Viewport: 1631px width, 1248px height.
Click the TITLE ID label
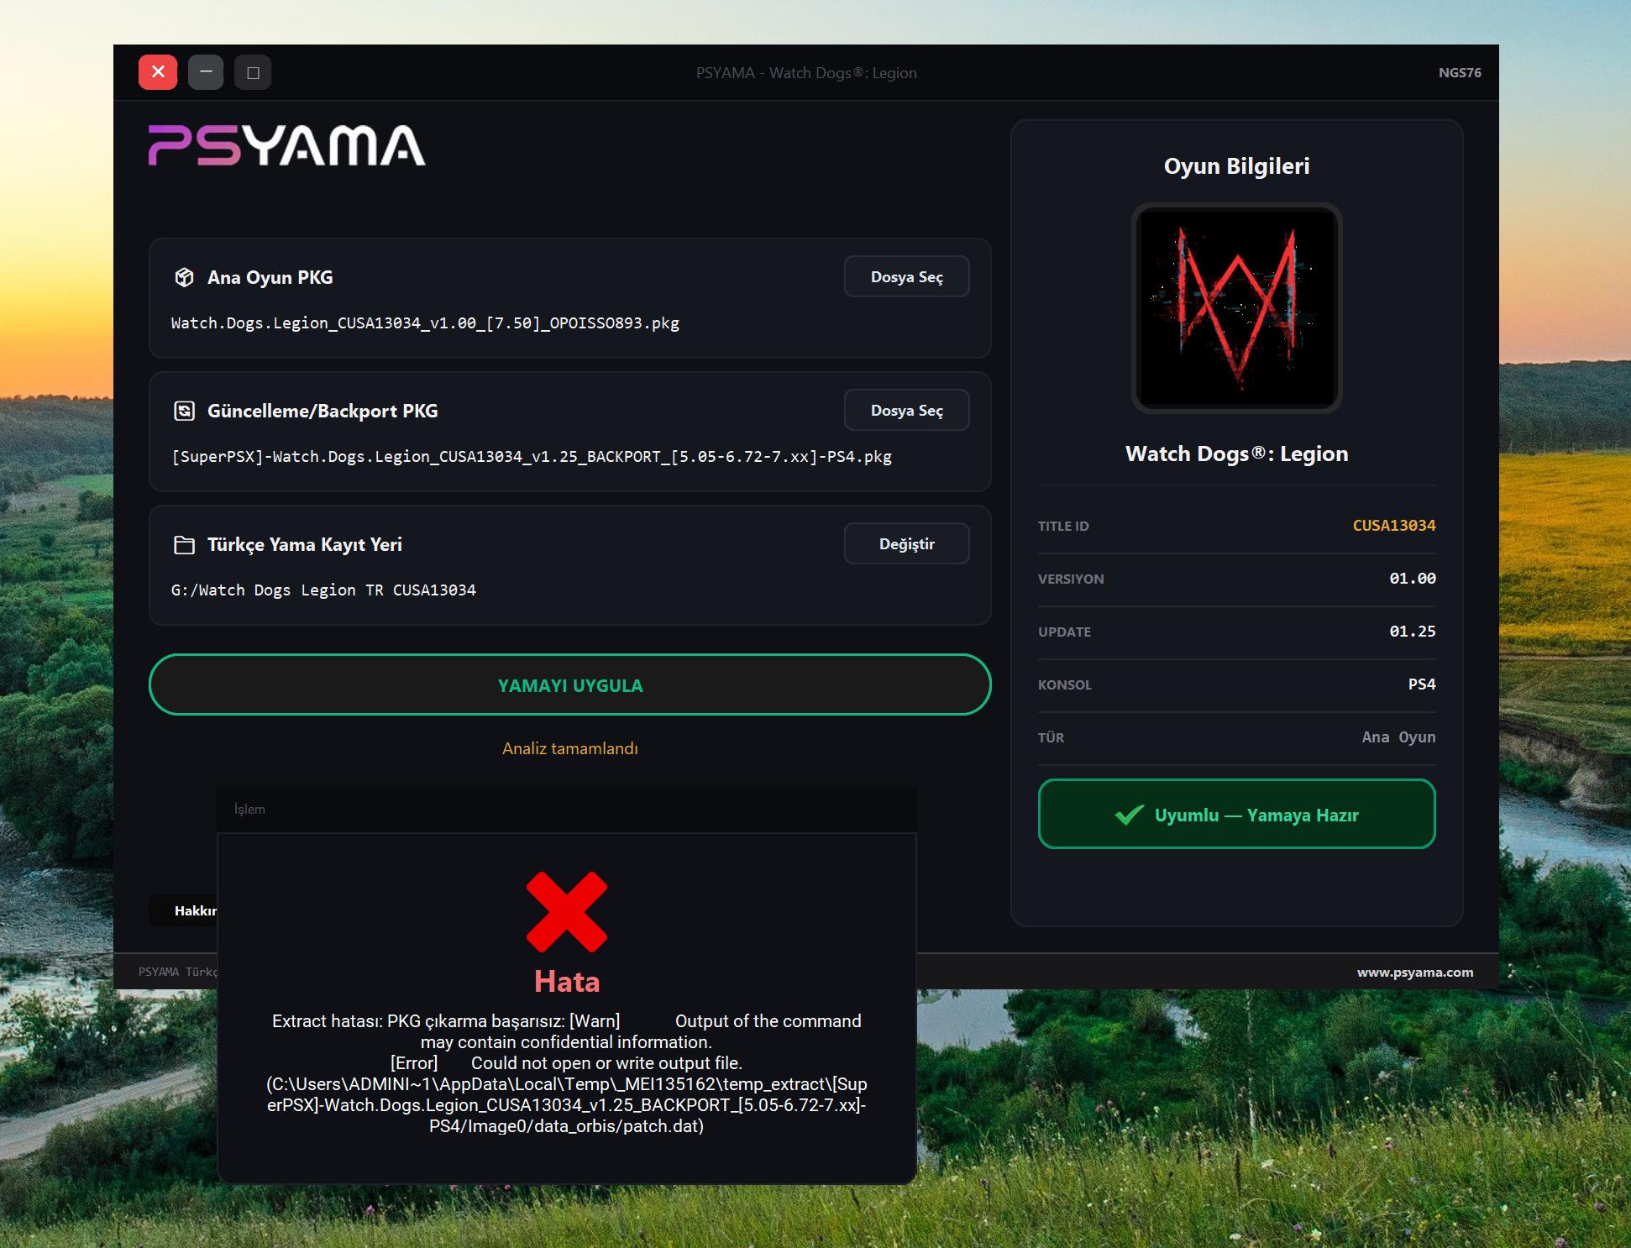pos(1063,527)
